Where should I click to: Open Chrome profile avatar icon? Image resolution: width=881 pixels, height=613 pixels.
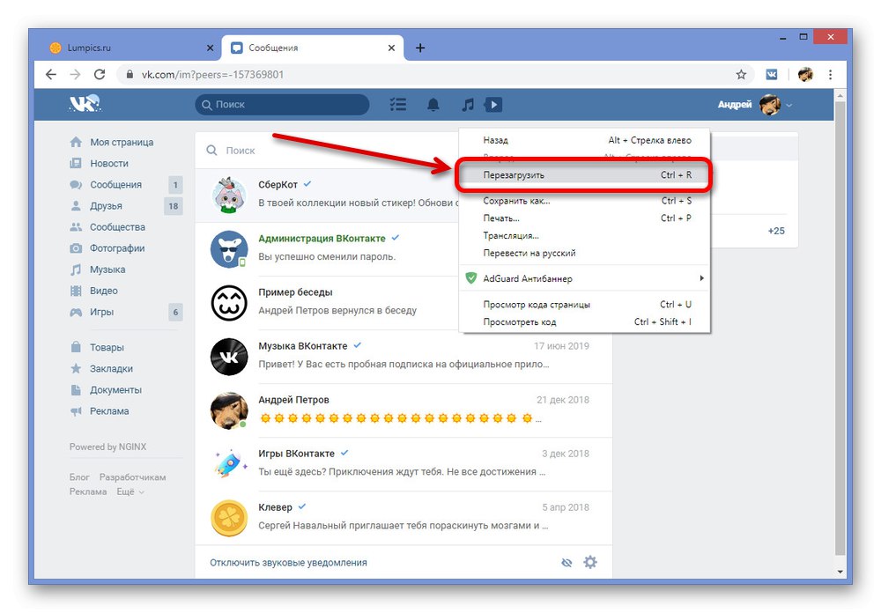coord(805,74)
